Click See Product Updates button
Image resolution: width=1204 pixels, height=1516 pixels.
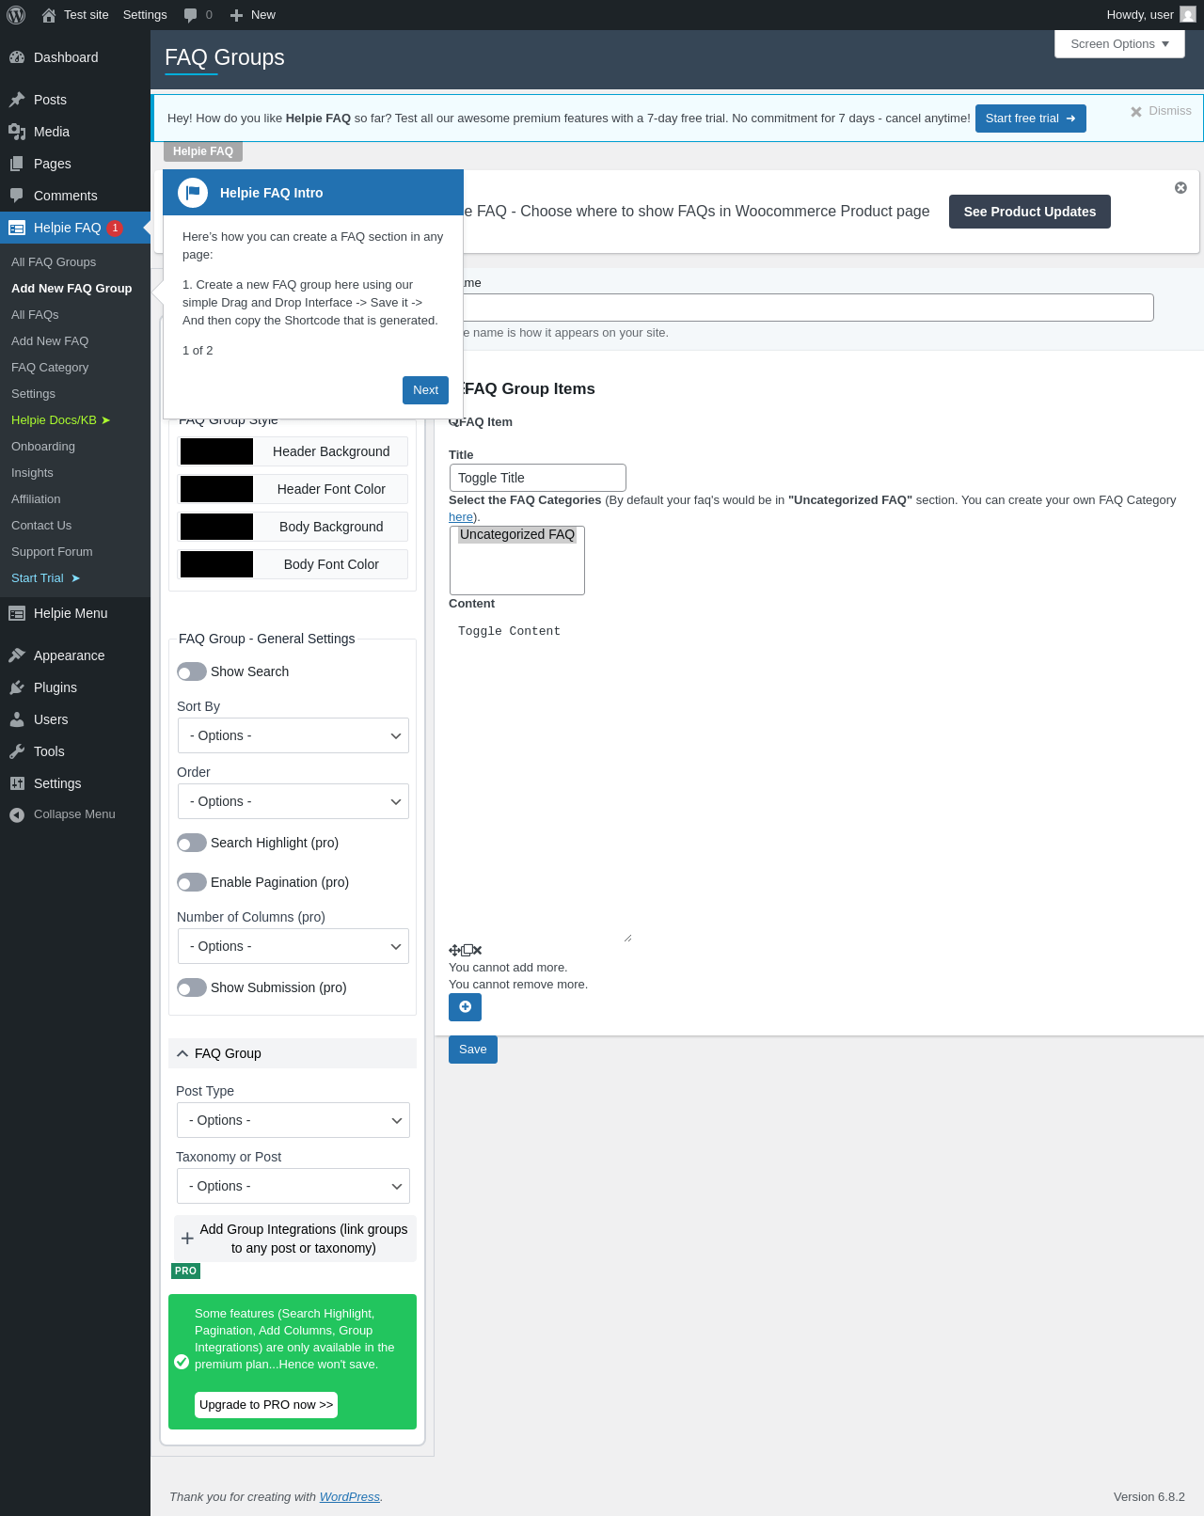click(1030, 212)
